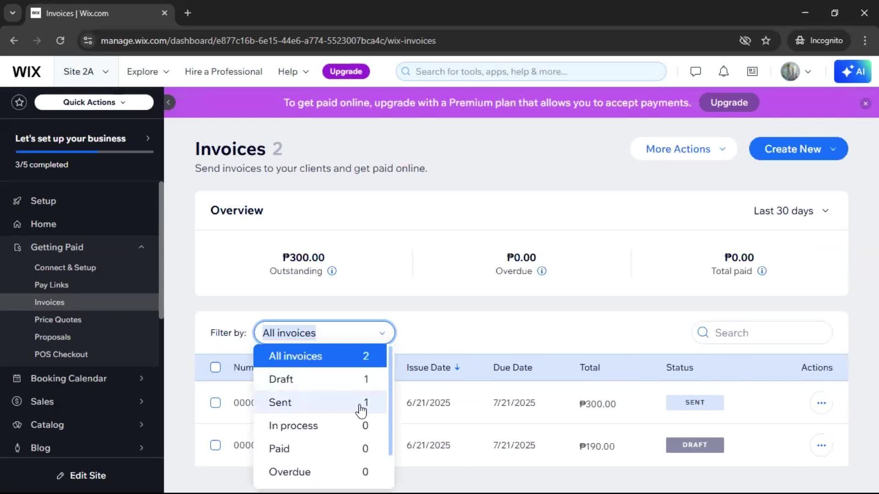The width and height of the screenshot is (879, 494).
Task: Change the Last 30 days period
Action: tap(792, 211)
